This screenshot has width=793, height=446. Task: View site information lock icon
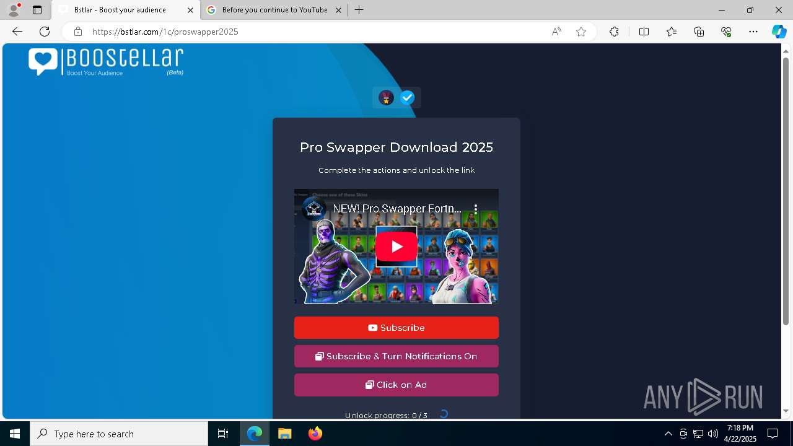click(x=78, y=32)
